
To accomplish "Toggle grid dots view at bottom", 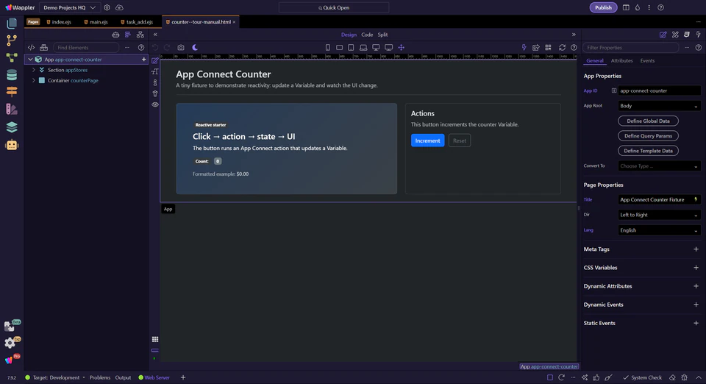I will click(x=155, y=339).
